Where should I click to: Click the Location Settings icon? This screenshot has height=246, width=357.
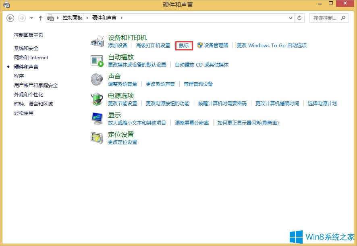97,138
